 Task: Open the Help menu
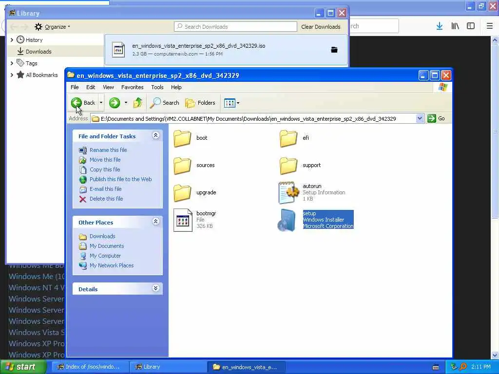pyautogui.click(x=176, y=87)
